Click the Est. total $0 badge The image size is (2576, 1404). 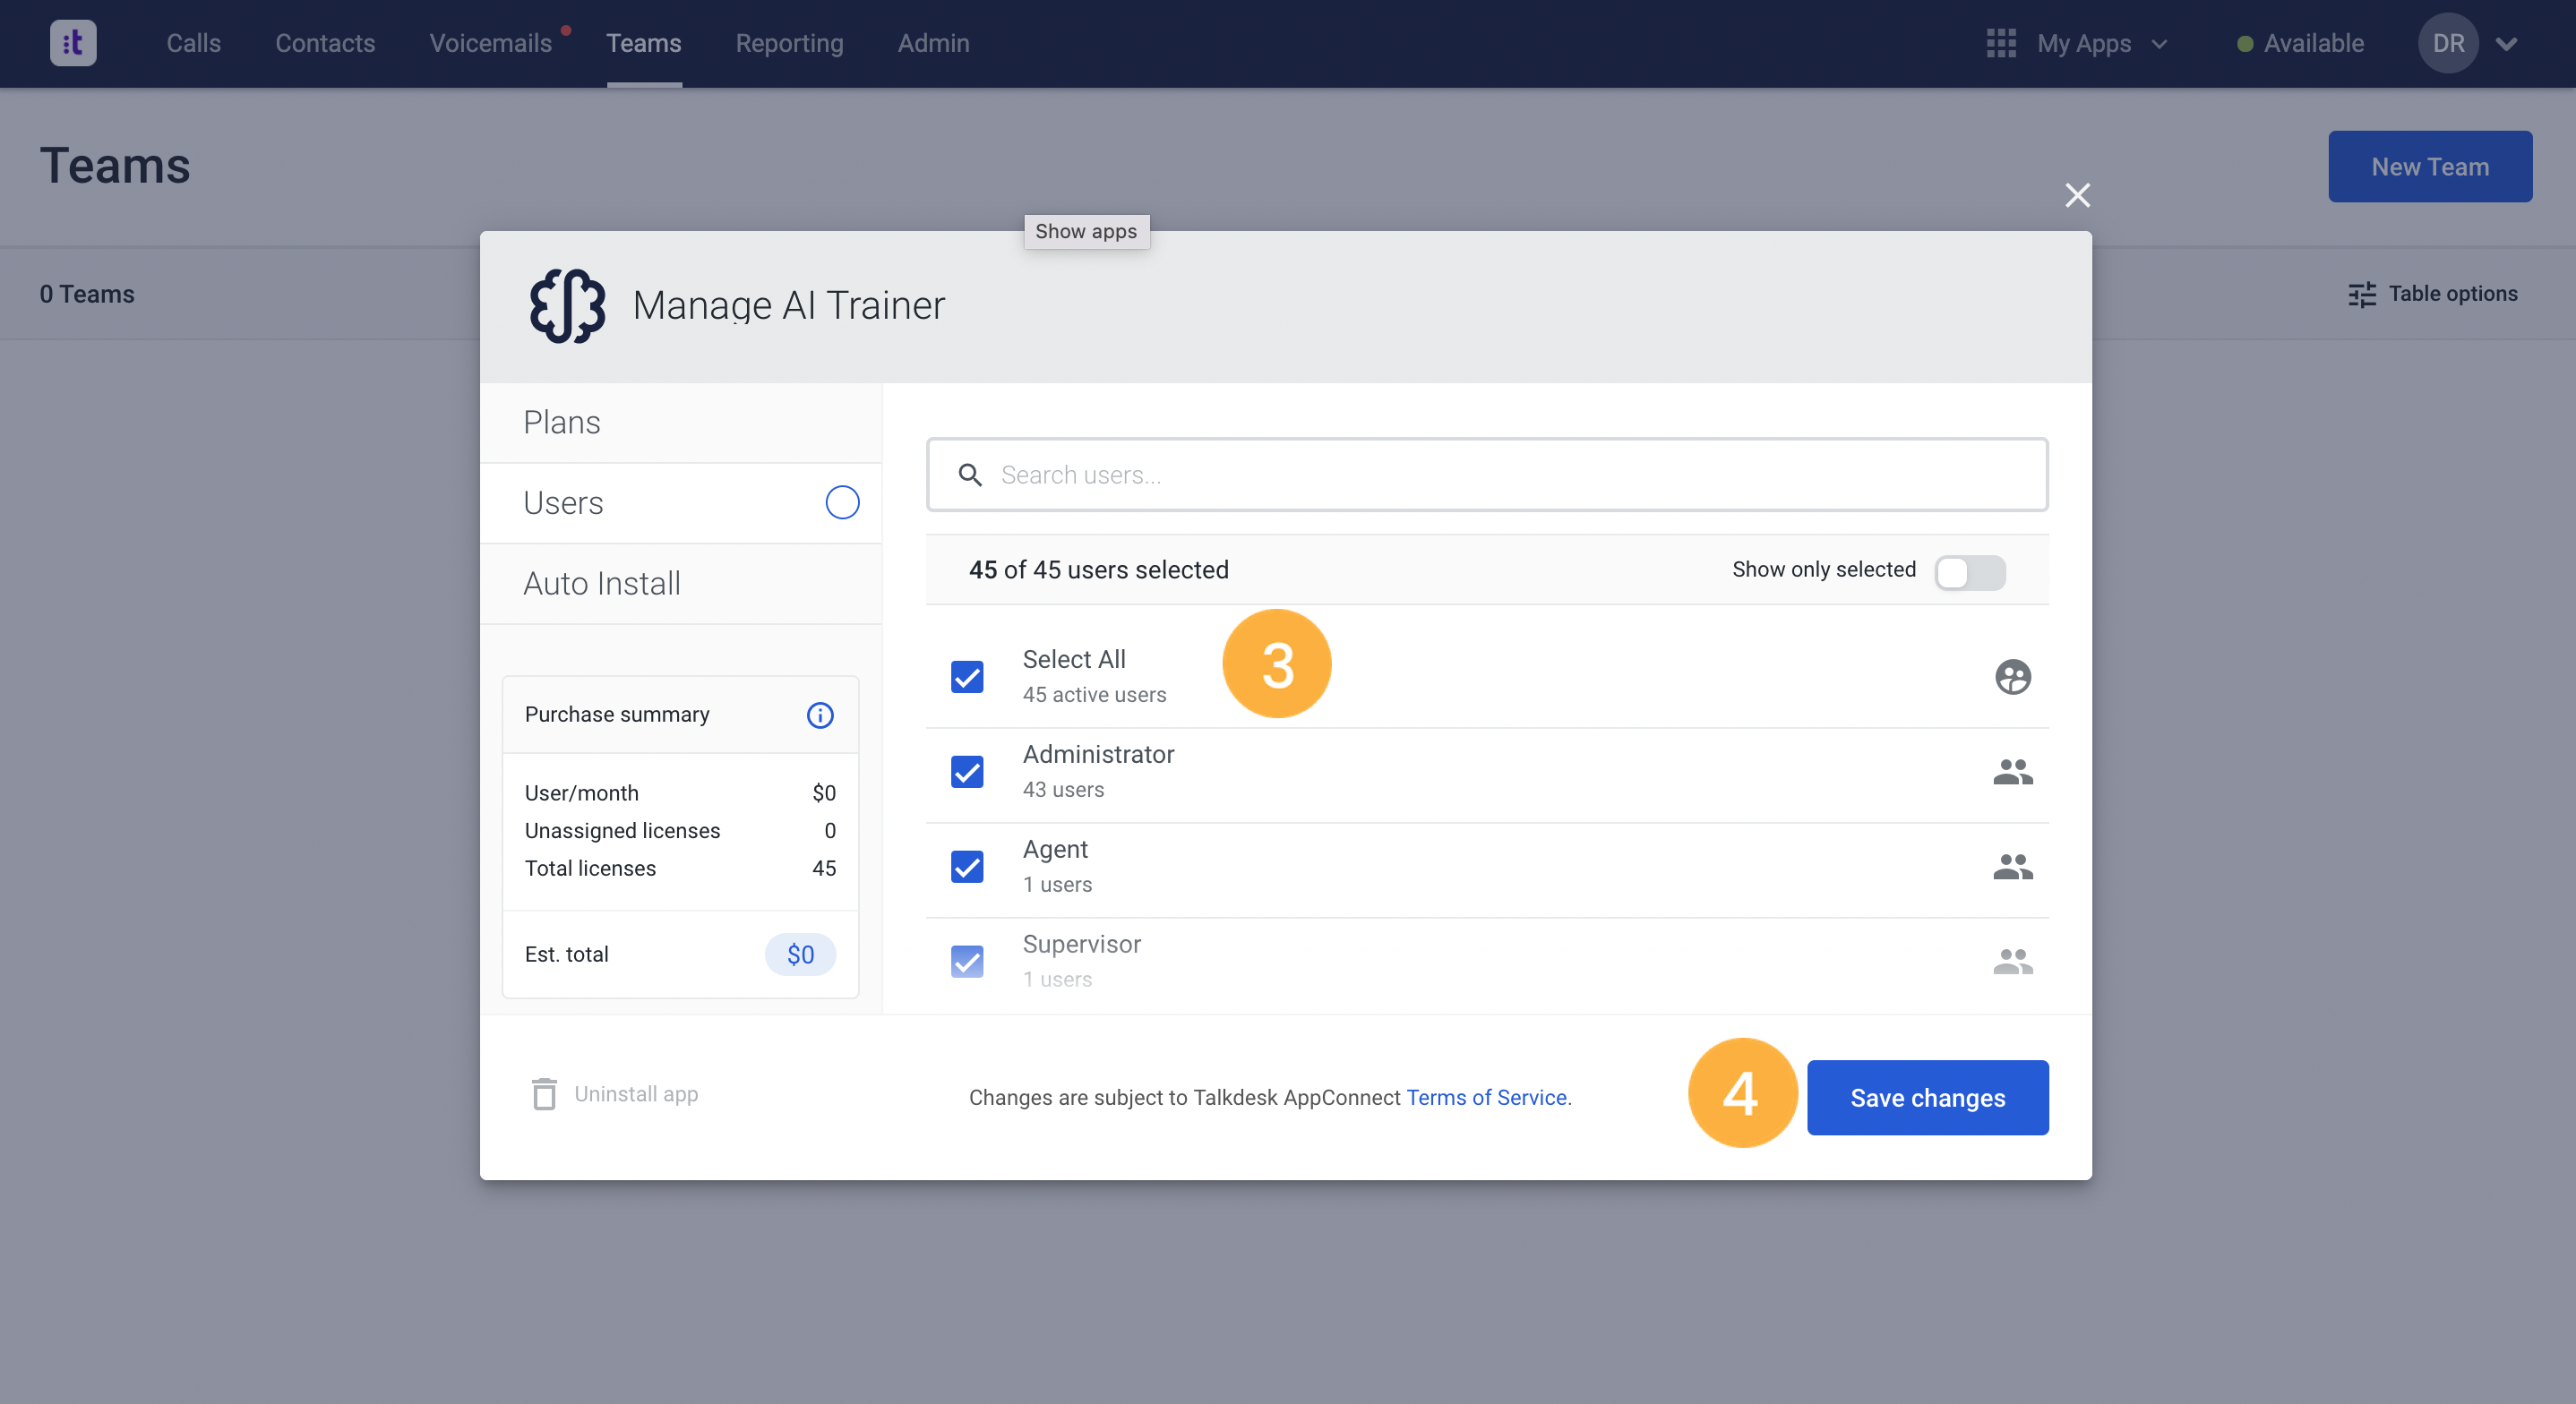[800, 955]
